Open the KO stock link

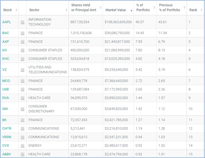(x=5, y=50)
